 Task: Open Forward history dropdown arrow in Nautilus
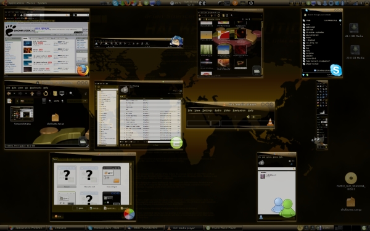point(26,94)
